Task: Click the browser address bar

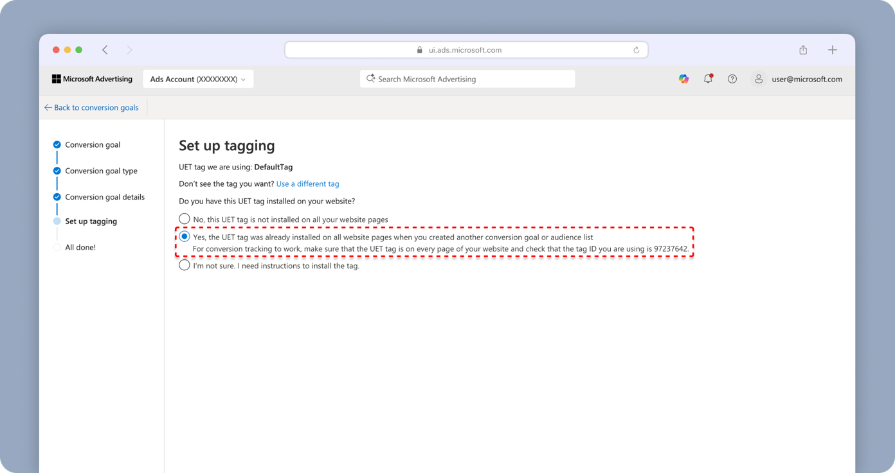Action: [x=466, y=50]
